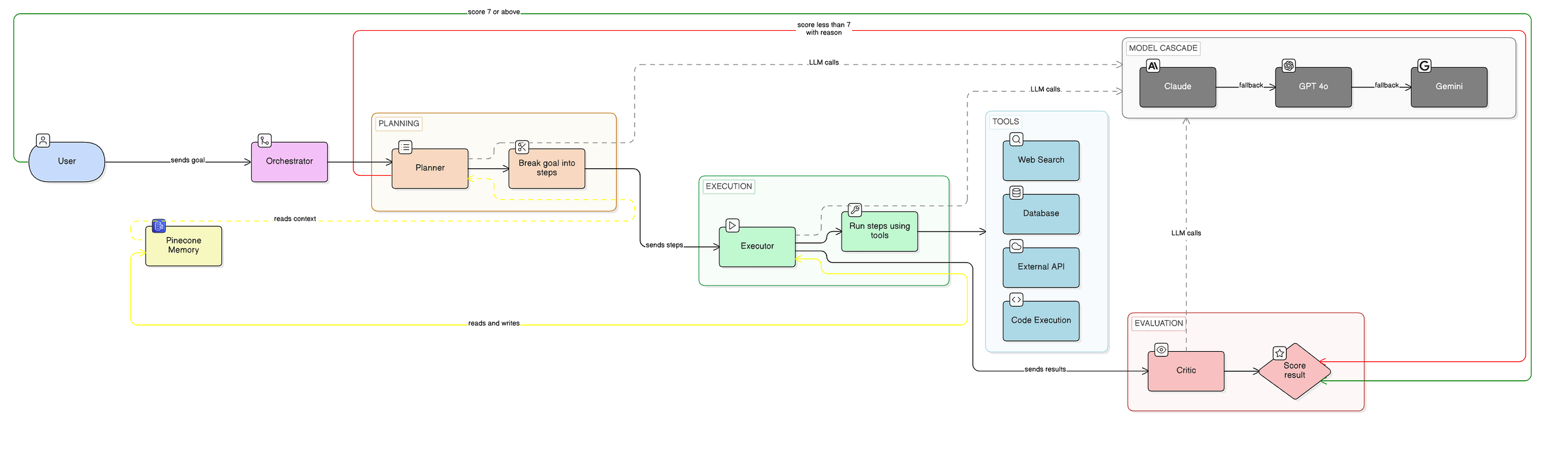Click the MODEL CASCADE group label
Image resolution: width=1545 pixels, height=464 pixels.
pos(1163,49)
